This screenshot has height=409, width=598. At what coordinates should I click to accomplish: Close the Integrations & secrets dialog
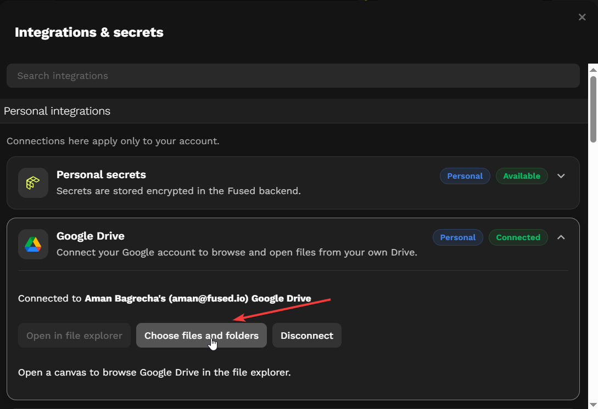pos(582,17)
